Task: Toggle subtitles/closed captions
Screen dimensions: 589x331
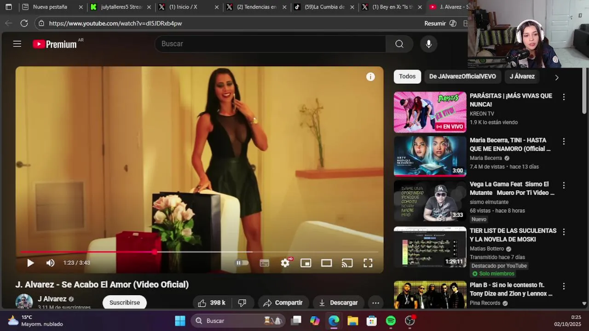Action: [264, 263]
